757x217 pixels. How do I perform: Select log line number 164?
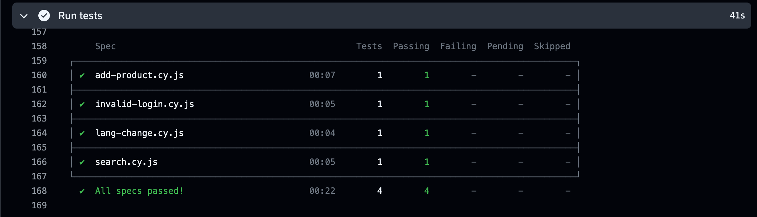[x=39, y=133]
